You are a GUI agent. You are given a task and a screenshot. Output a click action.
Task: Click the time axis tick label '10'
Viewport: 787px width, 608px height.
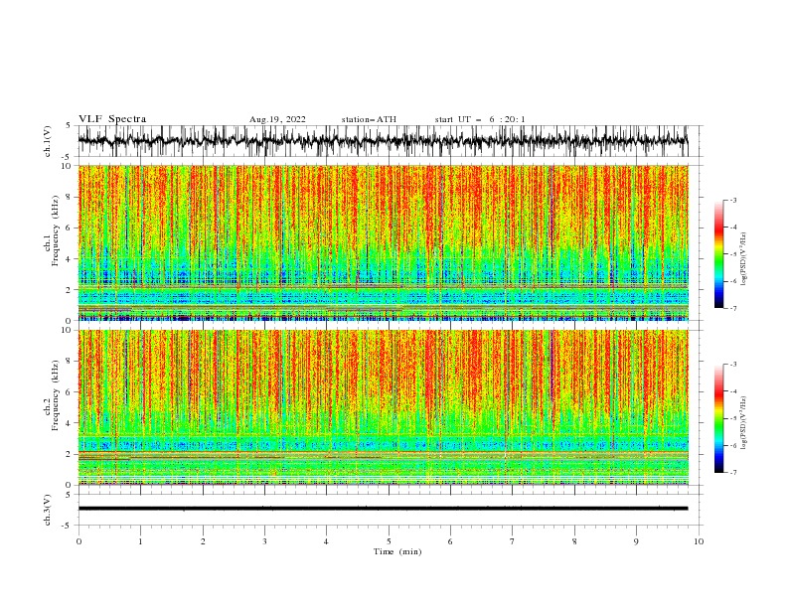pyautogui.click(x=699, y=541)
